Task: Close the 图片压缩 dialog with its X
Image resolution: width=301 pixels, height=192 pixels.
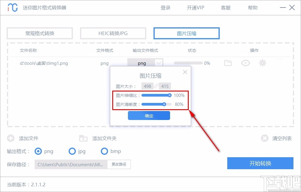Action: tap(185, 72)
